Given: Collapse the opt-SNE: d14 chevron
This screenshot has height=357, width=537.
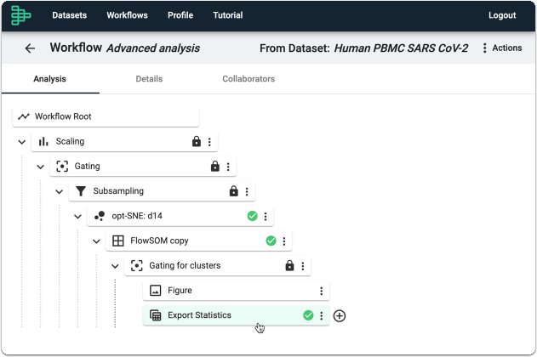Looking at the screenshot, I should [77, 217].
